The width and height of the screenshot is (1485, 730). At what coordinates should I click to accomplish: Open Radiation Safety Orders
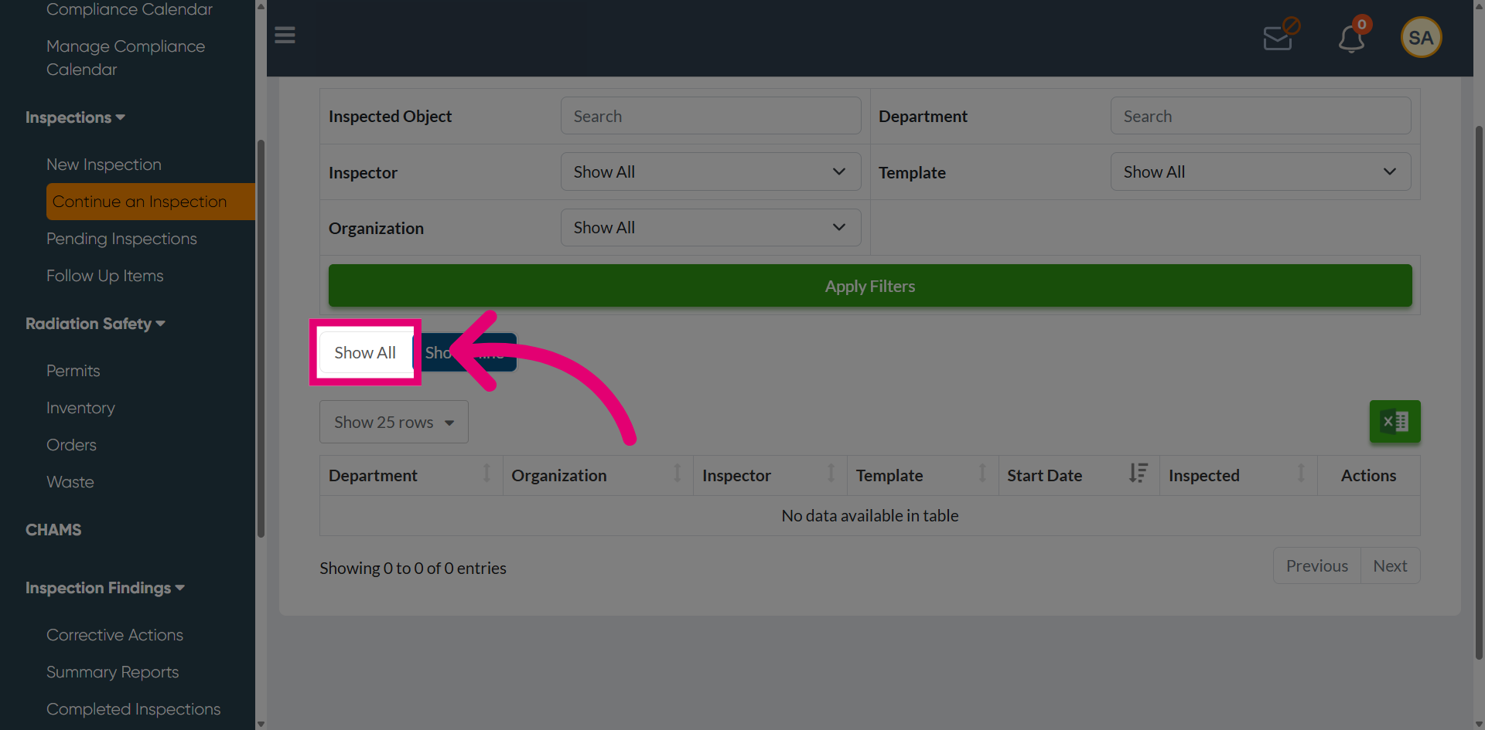pyautogui.click(x=71, y=445)
